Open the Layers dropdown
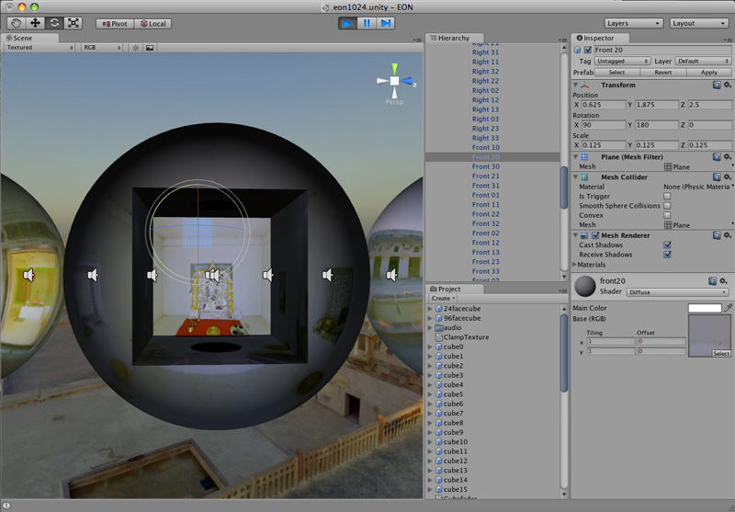The image size is (735, 512). click(x=634, y=23)
